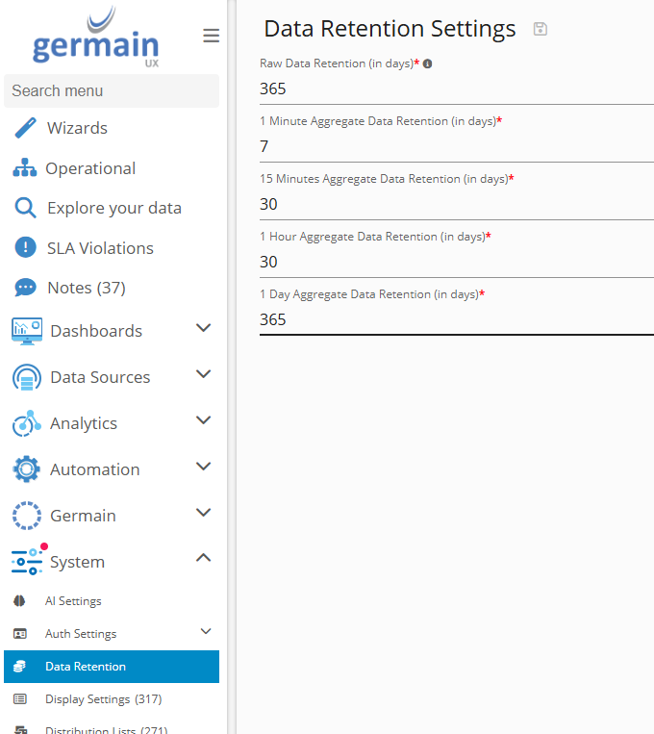This screenshot has height=734, width=654.
Task: Click the SLA Violations alert icon
Action: (x=26, y=248)
